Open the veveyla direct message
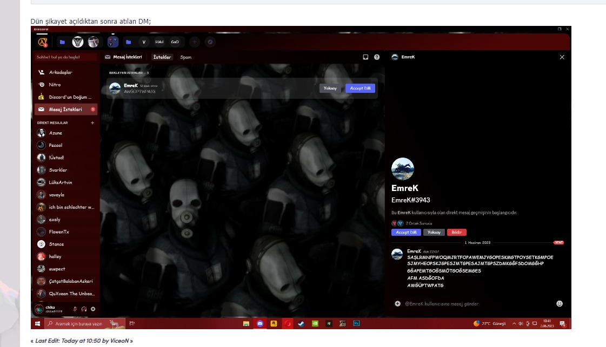Screen dimensions: 606x347 pyautogui.click(x=66, y=195)
